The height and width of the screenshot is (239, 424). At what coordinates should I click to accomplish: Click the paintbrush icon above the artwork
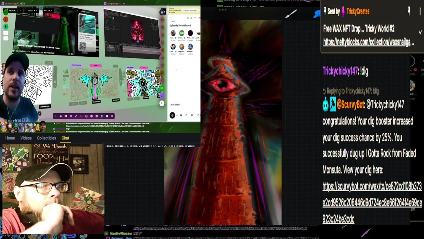291,14
